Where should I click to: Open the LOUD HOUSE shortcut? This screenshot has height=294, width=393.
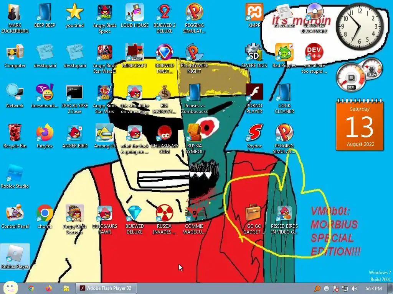135,15
